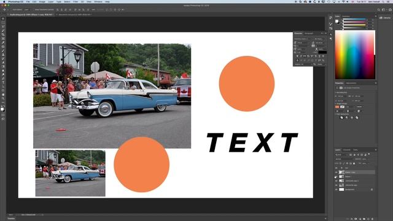Select the Pen tool
This screenshot has width=393, height=221.
point(3,79)
